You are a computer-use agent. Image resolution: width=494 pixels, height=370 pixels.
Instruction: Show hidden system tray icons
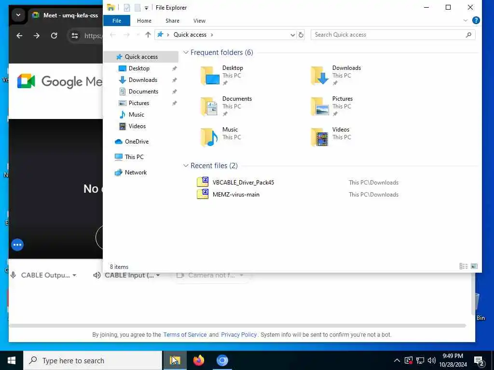click(397, 360)
